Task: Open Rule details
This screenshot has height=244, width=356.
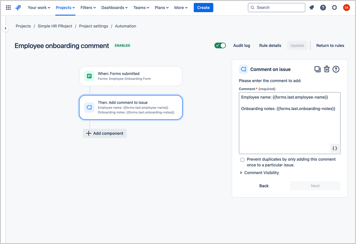Action: coord(270,46)
